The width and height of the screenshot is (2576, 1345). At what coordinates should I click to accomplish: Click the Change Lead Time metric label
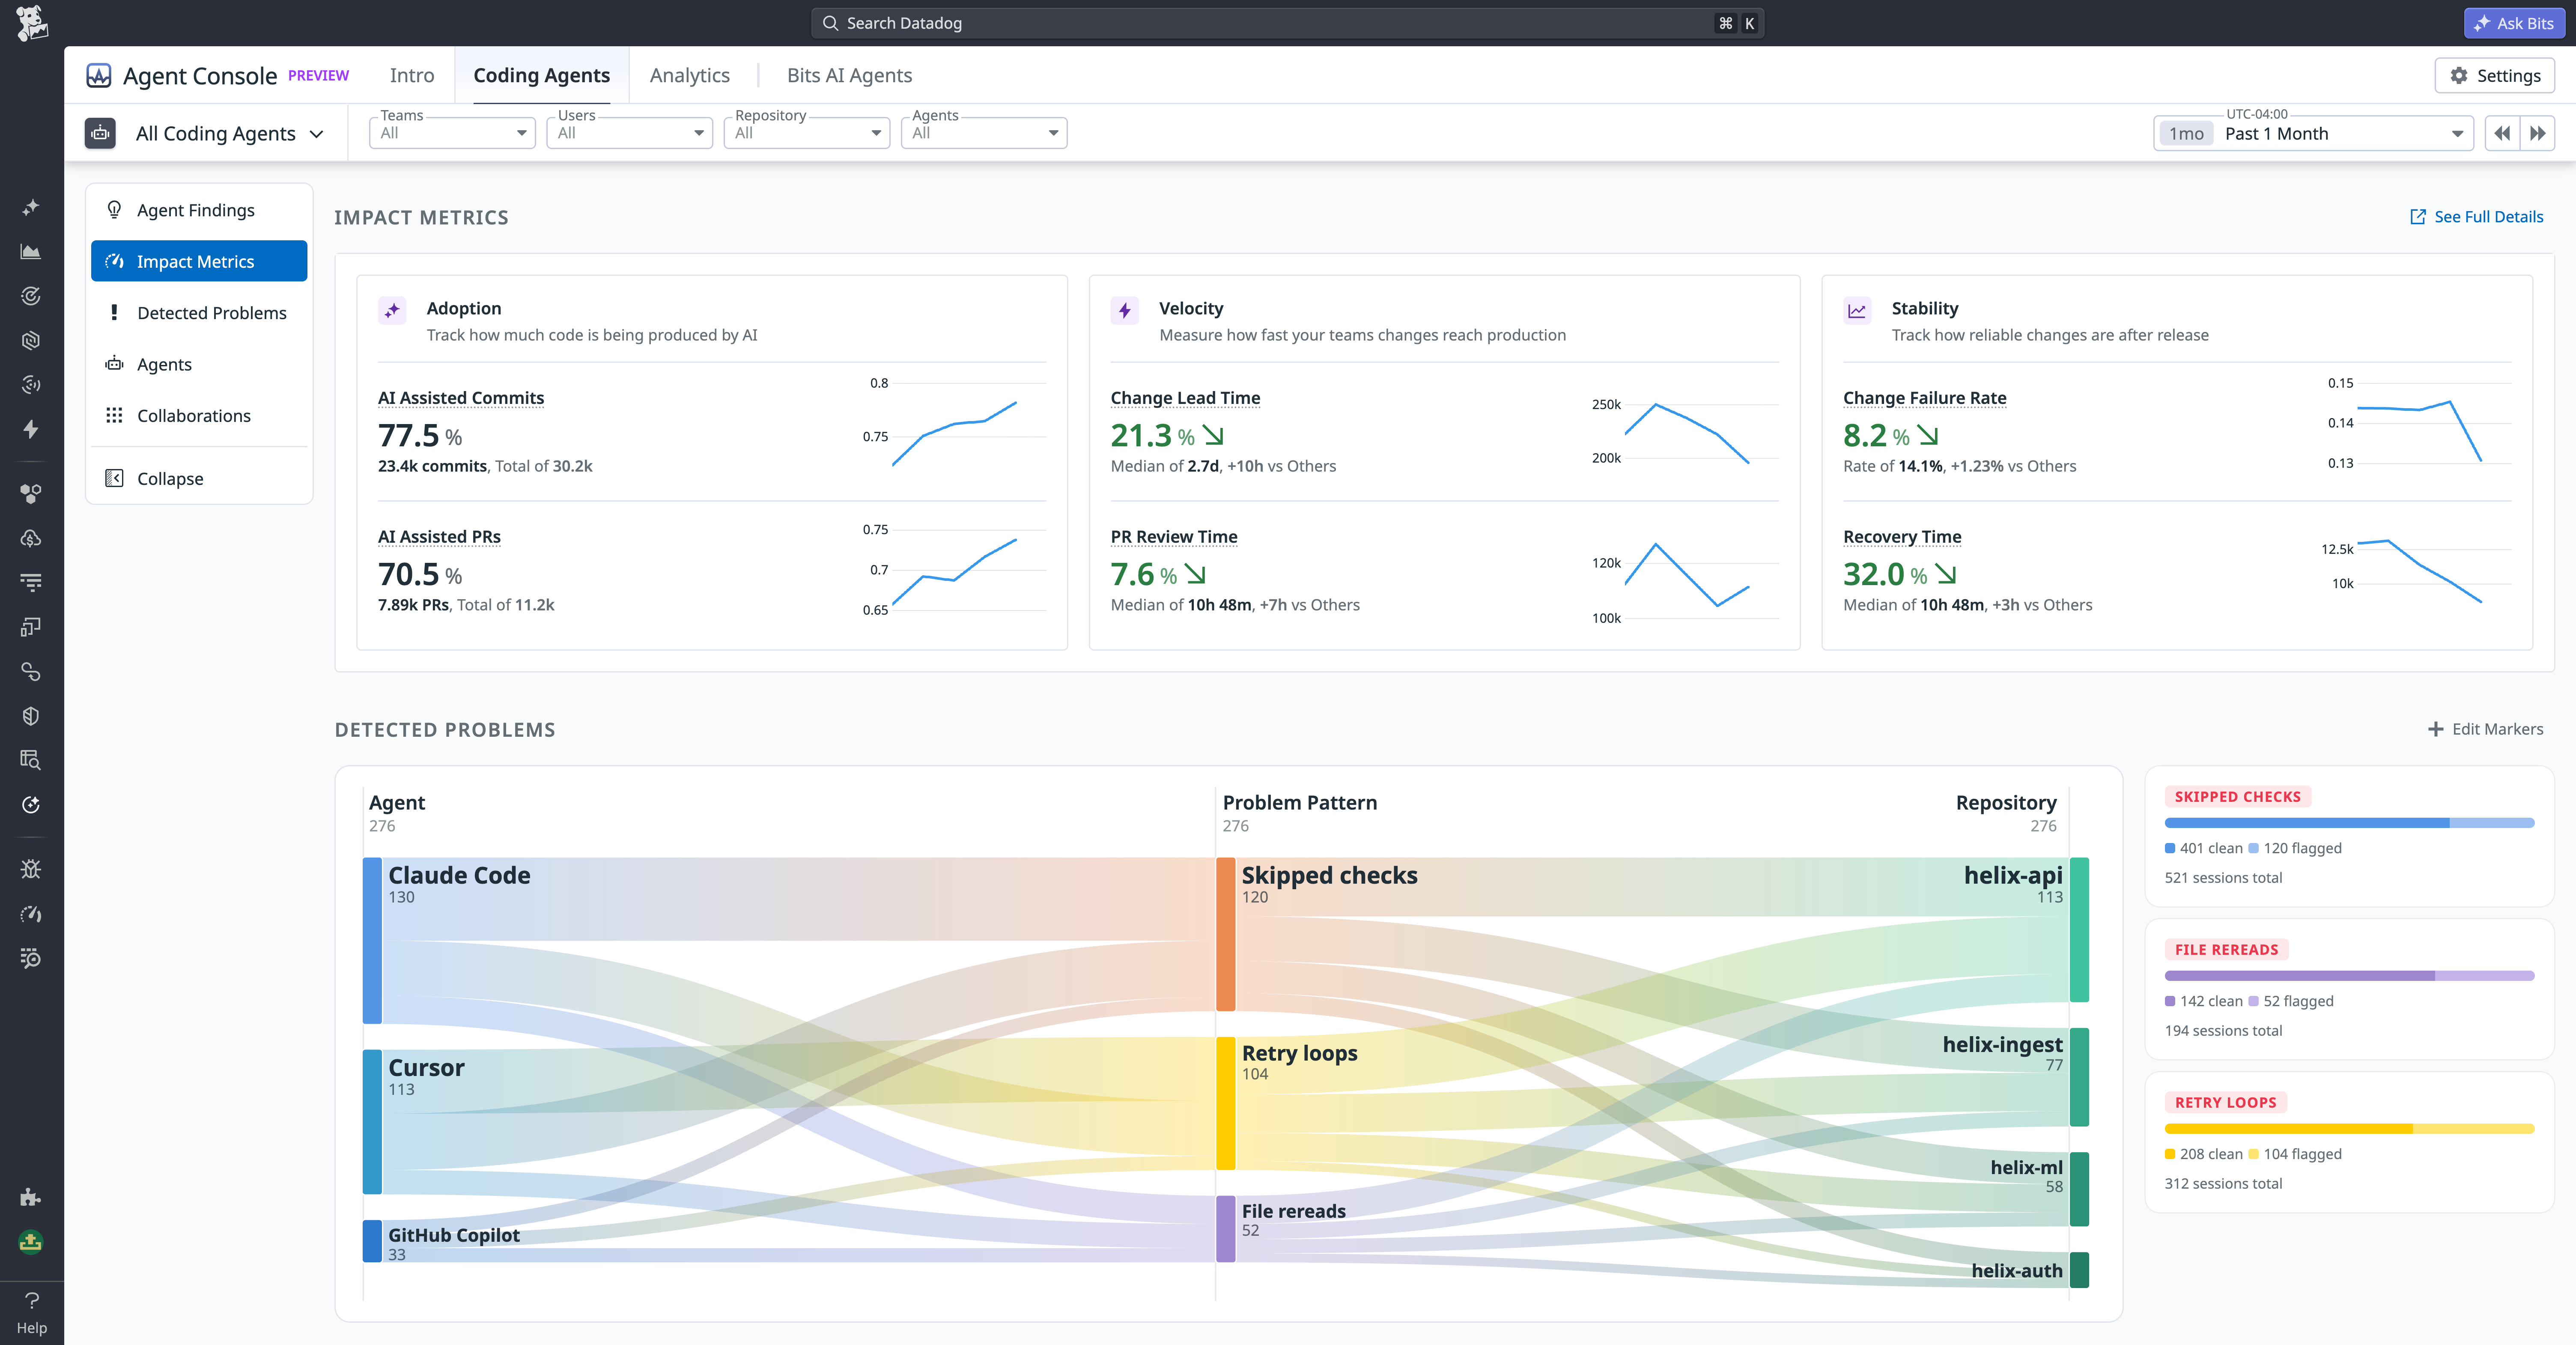(1185, 398)
